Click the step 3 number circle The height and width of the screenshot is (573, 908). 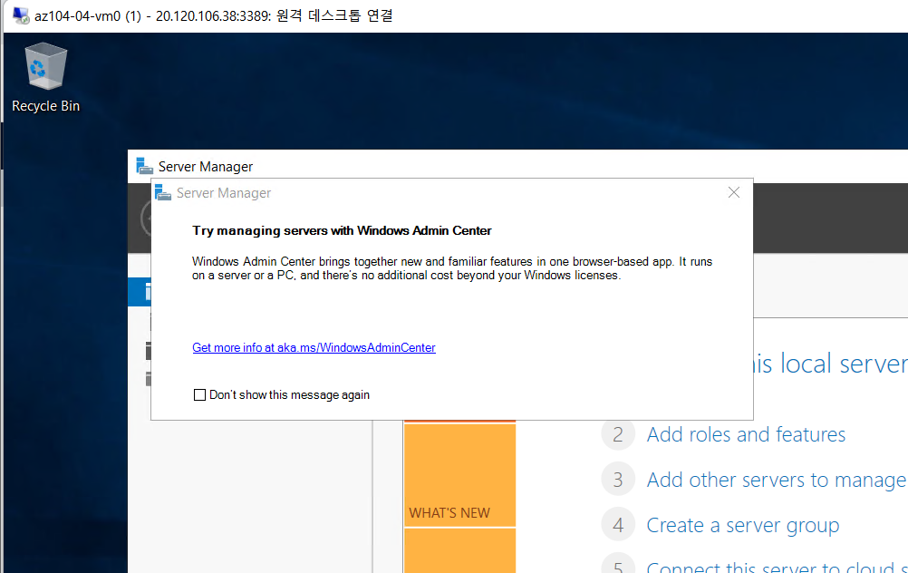[618, 480]
